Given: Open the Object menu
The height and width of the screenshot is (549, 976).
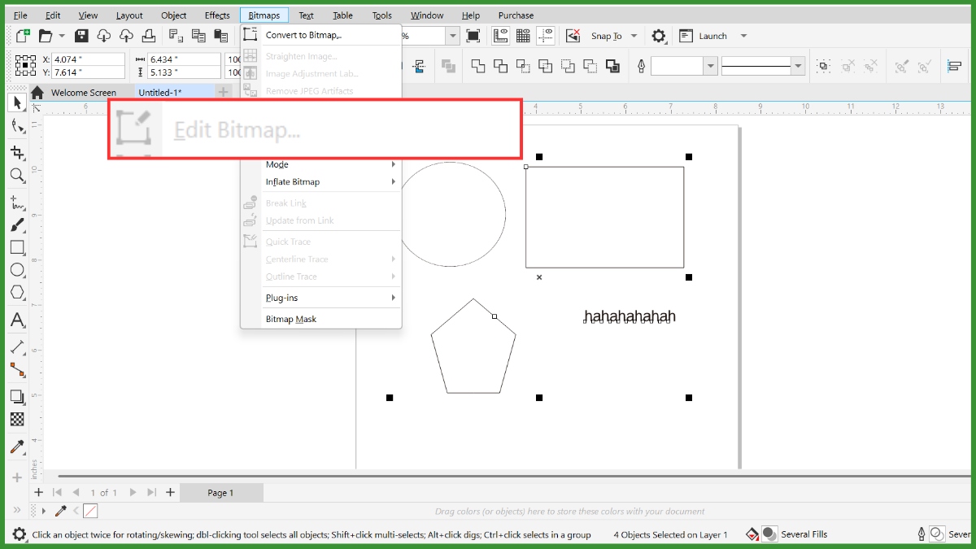Looking at the screenshot, I should point(173,15).
